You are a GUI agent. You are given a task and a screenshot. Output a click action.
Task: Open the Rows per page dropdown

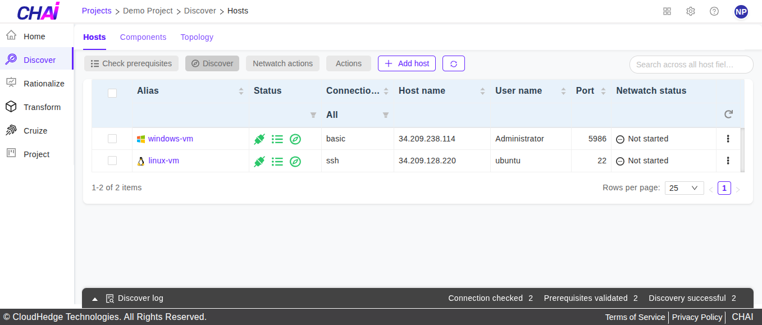(684, 188)
